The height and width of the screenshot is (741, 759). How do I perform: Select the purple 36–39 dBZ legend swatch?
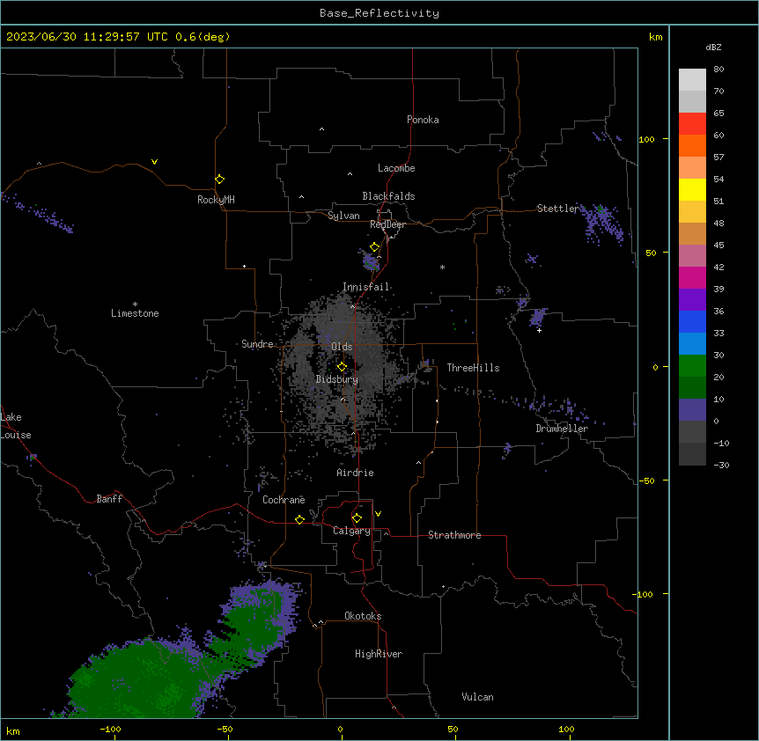(x=692, y=299)
